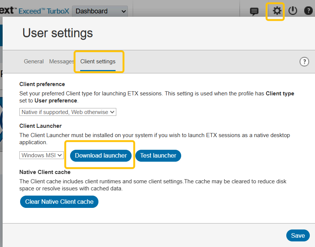315x247 pixels.
Task: Click the power logout icon
Action: (293, 11)
